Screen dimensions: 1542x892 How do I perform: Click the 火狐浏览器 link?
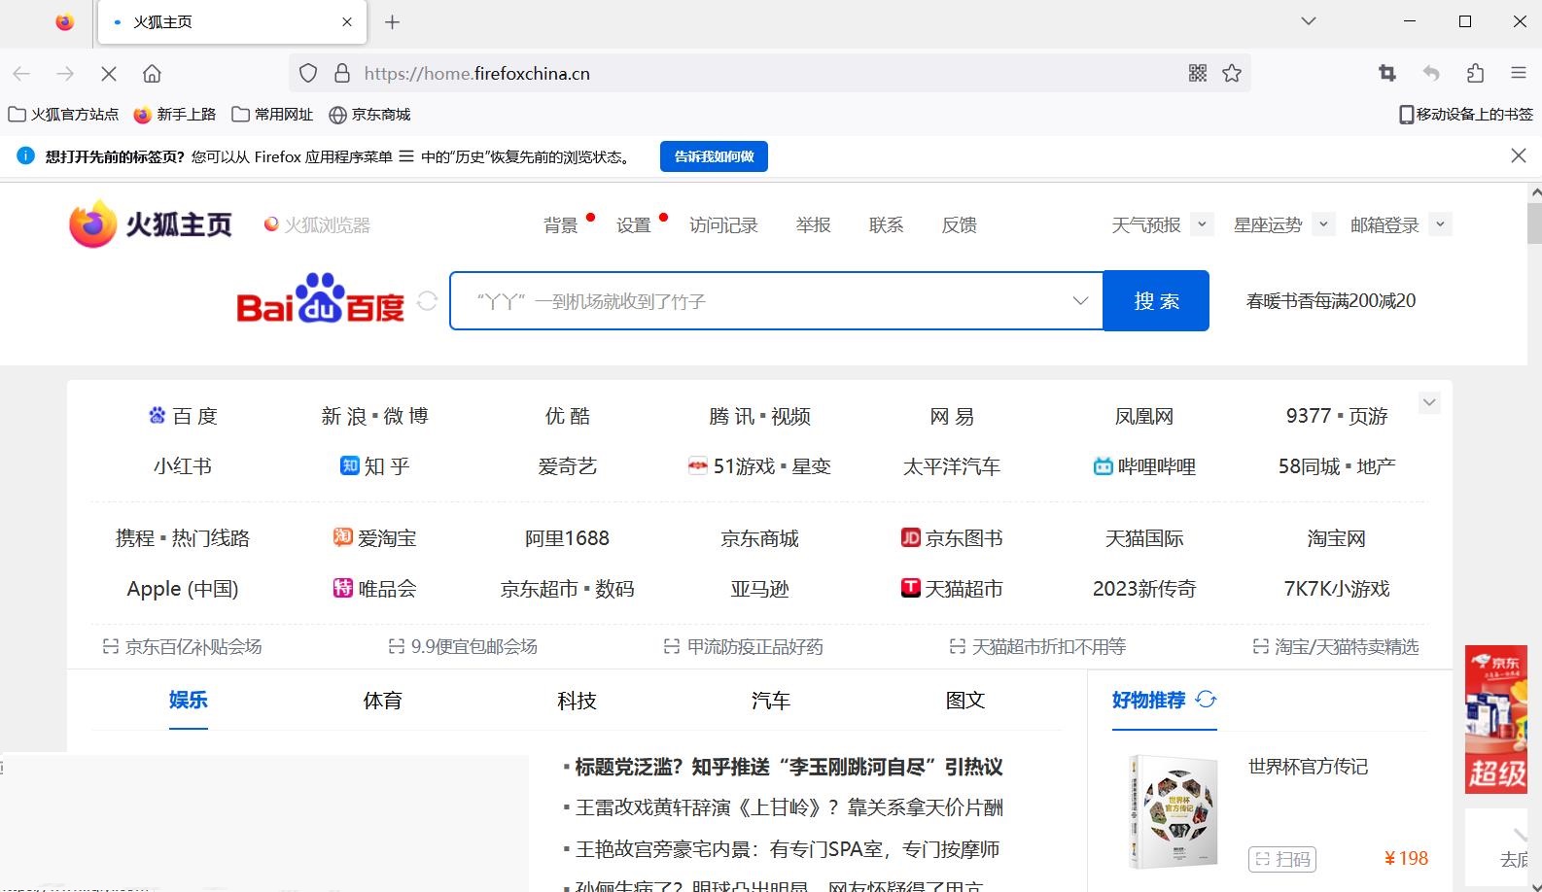(317, 225)
